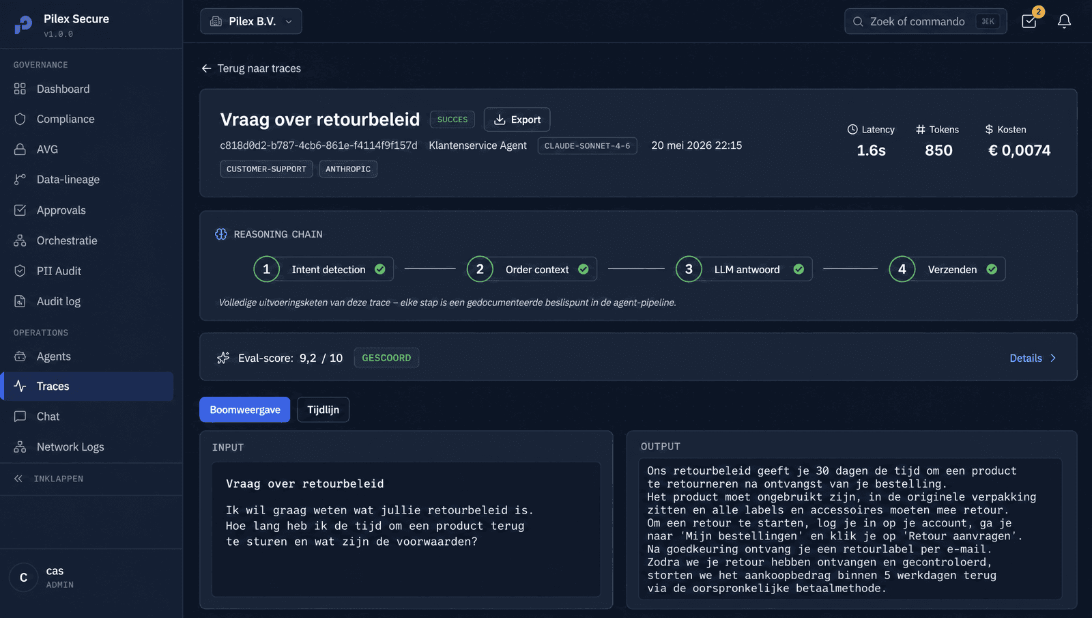
Task: Select step 2 Order context
Action: pos(532,269)
